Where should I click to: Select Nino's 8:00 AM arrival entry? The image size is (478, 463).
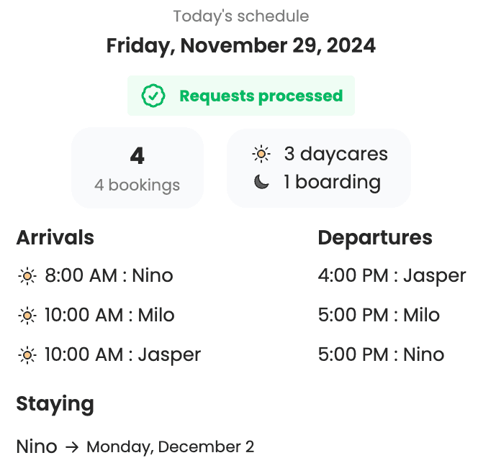(x=109, y=276)
